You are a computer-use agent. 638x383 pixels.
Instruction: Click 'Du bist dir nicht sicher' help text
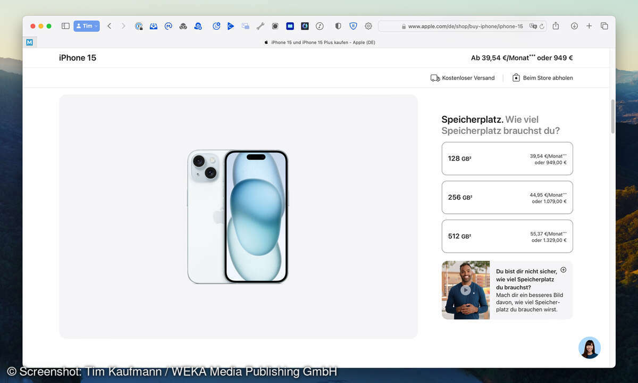click(525, 279)
